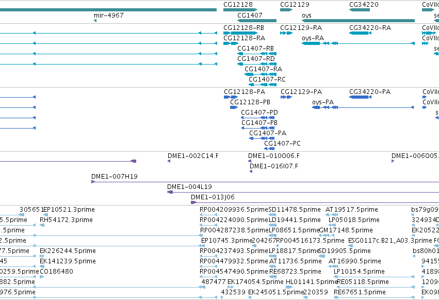The image size is (439, 300).
Task: Select the CG12128-PA CDS feature
Action: click(x=231, y=97)
